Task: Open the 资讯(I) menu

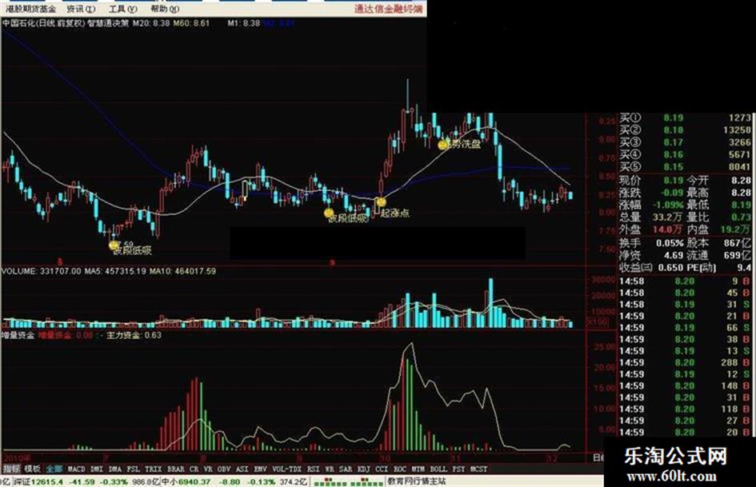Action: point(81,9)
